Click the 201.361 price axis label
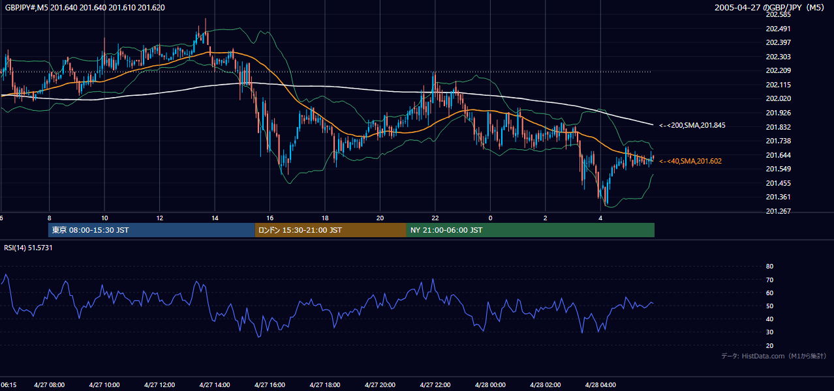Image resolution: width=834 pixels, height=391 pixels. (778, 197)
